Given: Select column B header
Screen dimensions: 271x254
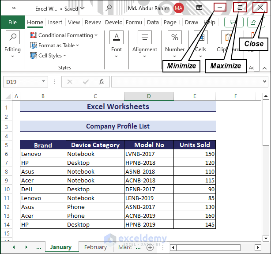Looking at the screenshot, I should tap(43, 96).
